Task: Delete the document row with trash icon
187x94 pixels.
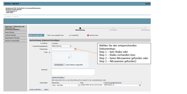Action: point(140,85)
